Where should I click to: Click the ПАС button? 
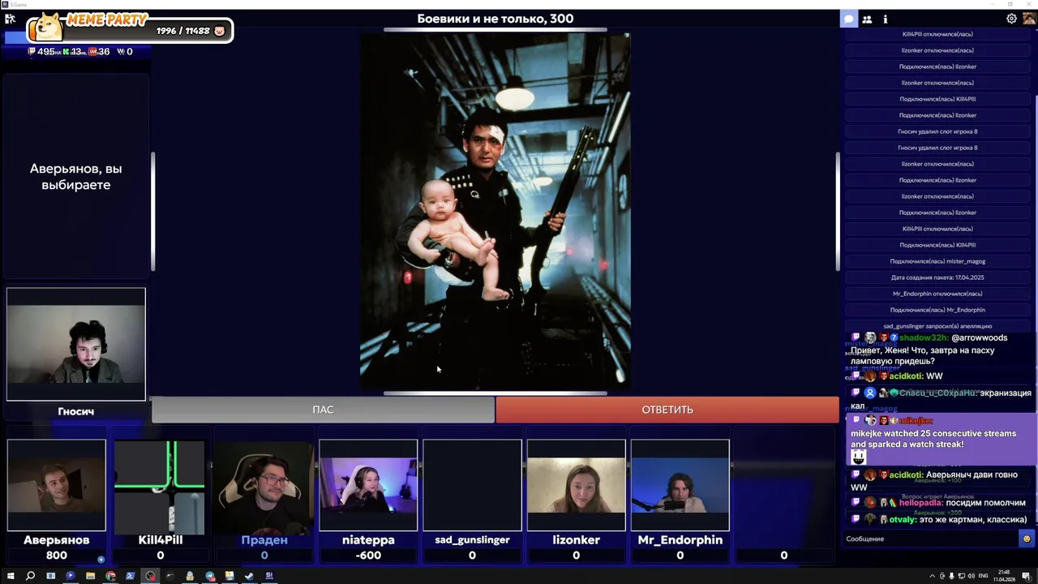pyautogui.click(x=323, y=410)
